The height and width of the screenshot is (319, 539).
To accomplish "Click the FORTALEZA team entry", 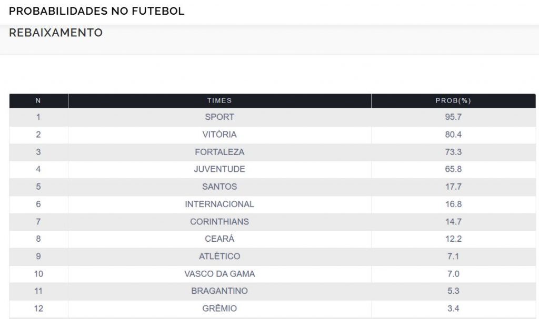I will point(219,152).
